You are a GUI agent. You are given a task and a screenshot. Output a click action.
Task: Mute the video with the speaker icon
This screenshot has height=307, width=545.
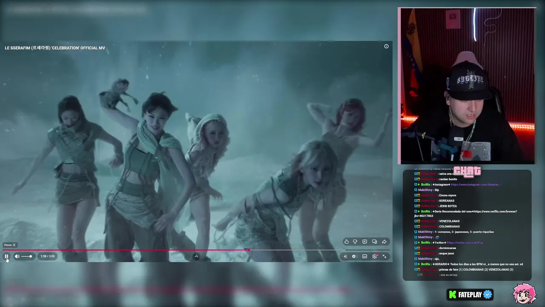click(x=17, y=256)
